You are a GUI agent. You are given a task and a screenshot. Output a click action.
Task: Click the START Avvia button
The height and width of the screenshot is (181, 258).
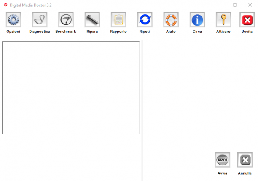[x=223, y=160]
